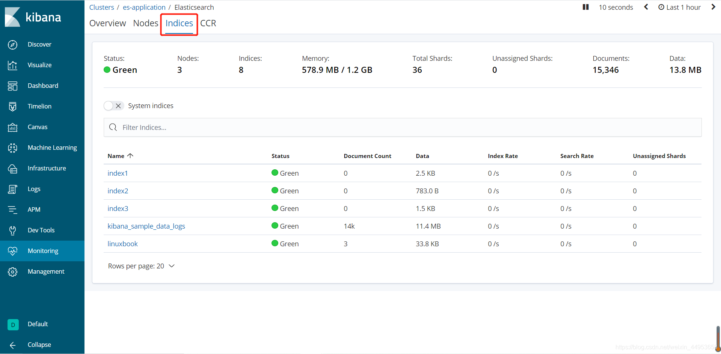
Task: Open linuxbook index link
Action: pos(122,244)
